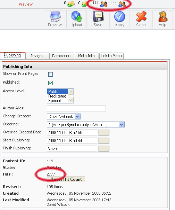Image resolution: width=175 pixels, height=210 pixels.
Task: Open calendar picker for Start Publishing
Action: (x=104, y=141)
